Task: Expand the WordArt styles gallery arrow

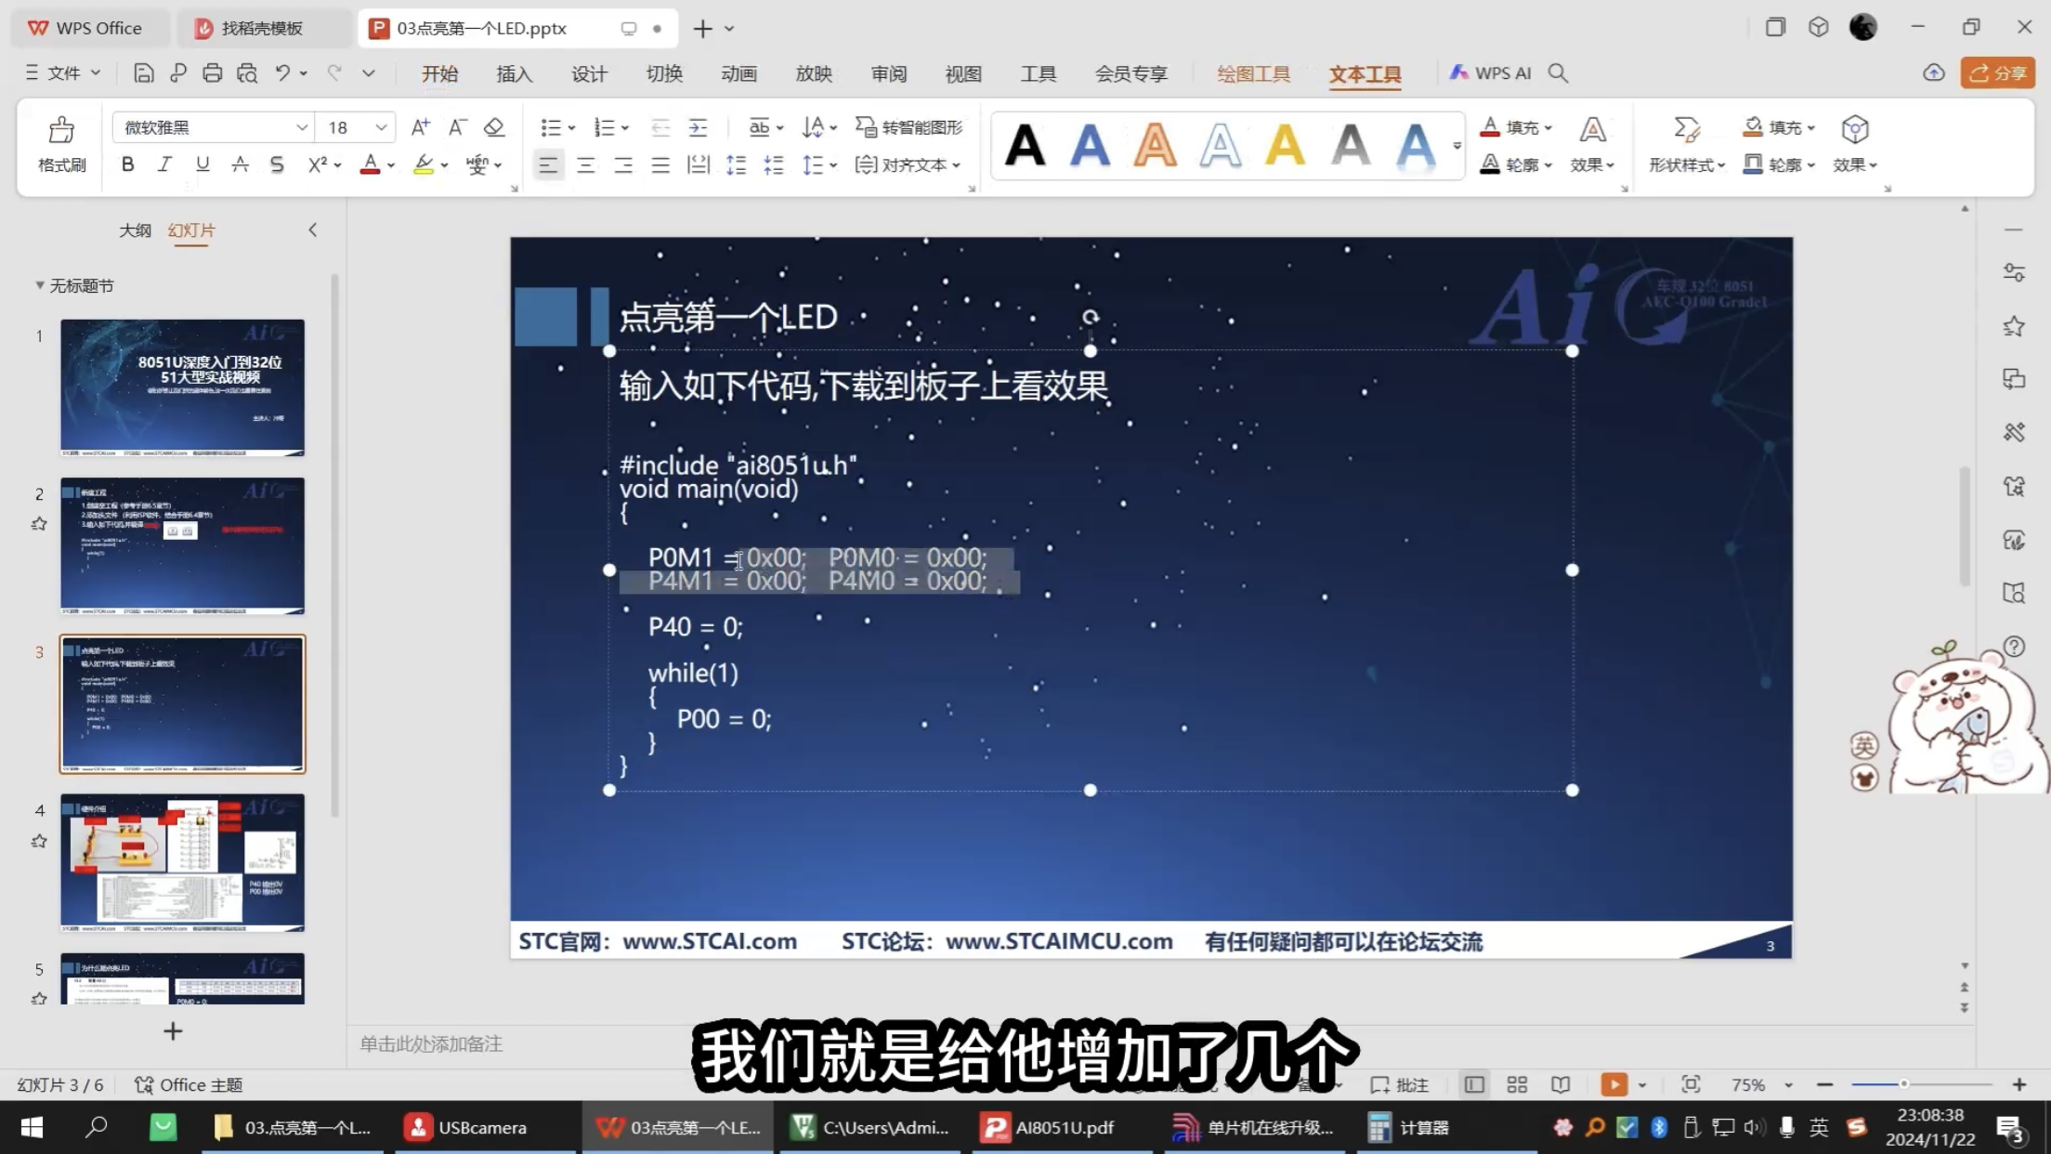Action: click(1457, 145)
